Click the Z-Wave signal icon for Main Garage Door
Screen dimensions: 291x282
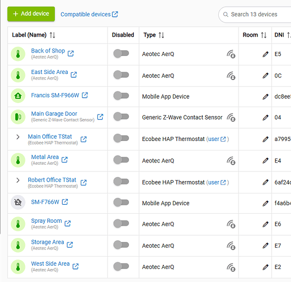tap(231, 117)
